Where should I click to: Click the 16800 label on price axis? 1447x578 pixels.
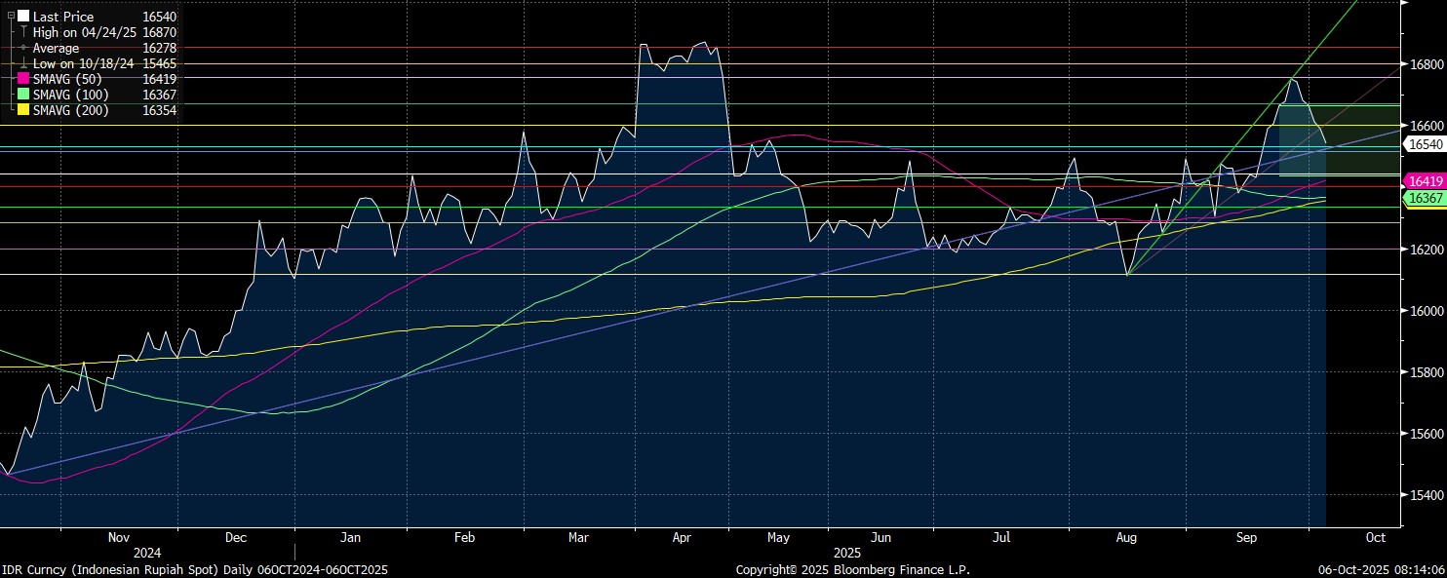point(1426,64)
